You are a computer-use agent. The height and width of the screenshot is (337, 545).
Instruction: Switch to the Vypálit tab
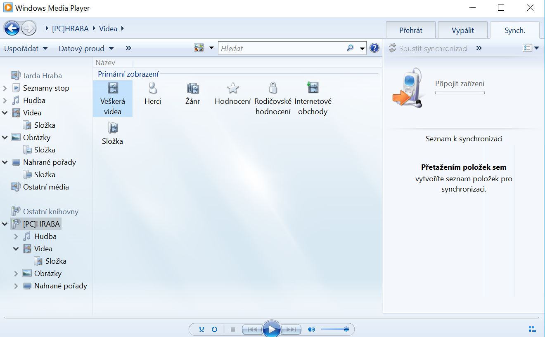tap(462, 30)
